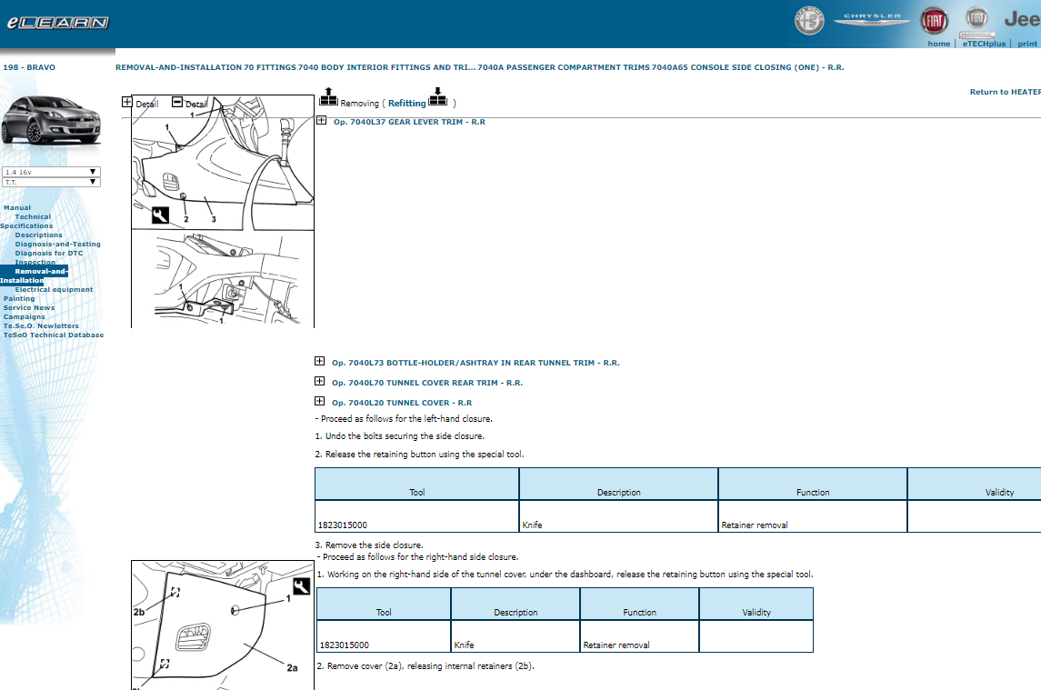1041x690 pixels.
Task: Follow the Return to HEATER link
Action: pyautogui.click(x=1006, y=92)
